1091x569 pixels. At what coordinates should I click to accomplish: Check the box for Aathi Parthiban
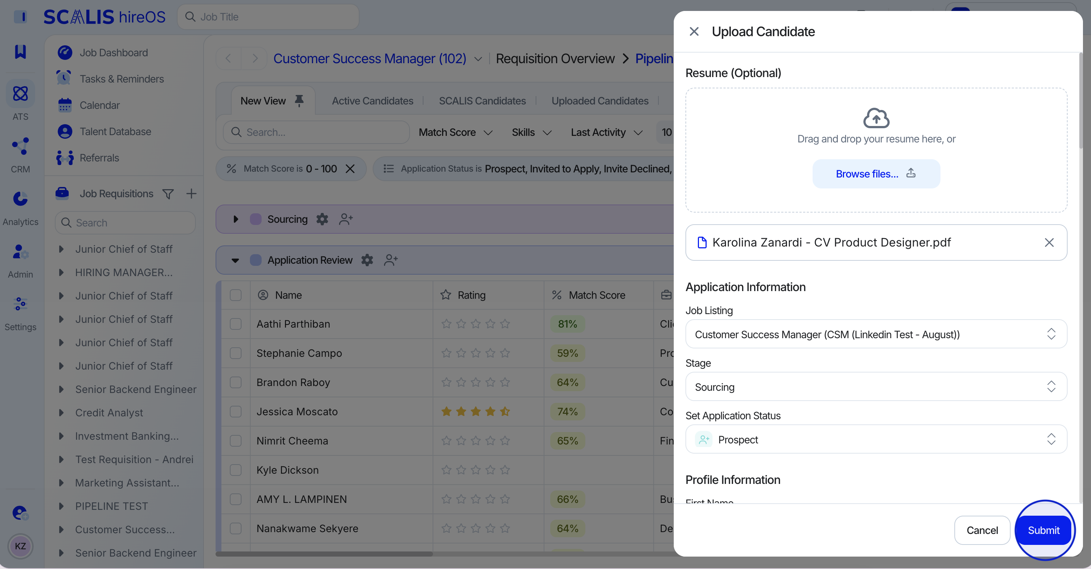tap(235, 324)
